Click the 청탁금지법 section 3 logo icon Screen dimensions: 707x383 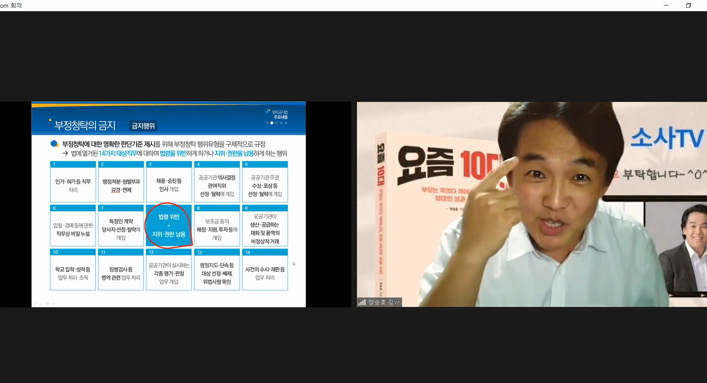(268, 112)
